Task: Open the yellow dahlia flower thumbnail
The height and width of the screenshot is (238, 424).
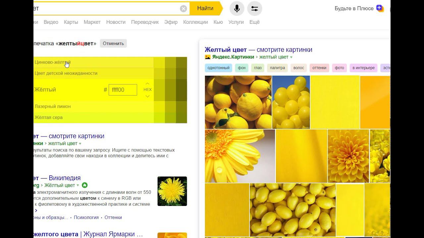Action: [348, 156]
